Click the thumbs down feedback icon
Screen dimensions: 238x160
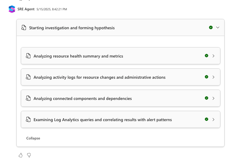click(29, 155)
